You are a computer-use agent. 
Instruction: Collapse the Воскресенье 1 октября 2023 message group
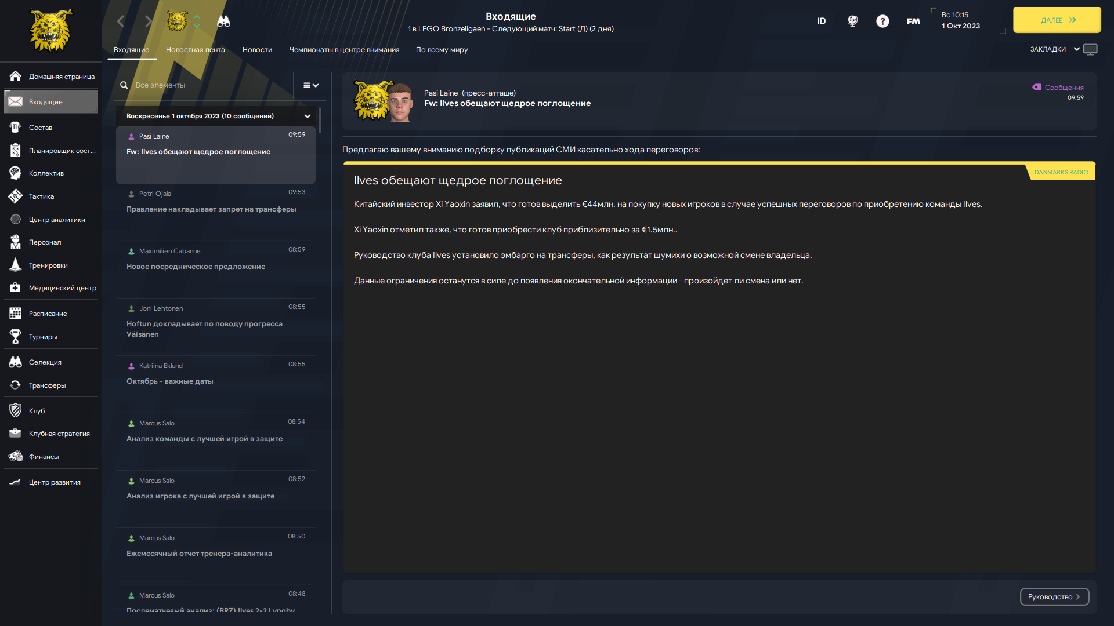coord(308,116)
